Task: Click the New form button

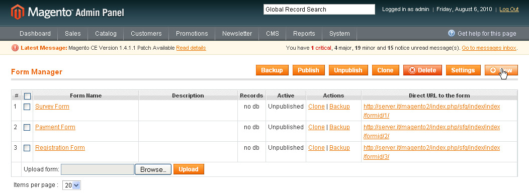Action: [x=501, y=70]
